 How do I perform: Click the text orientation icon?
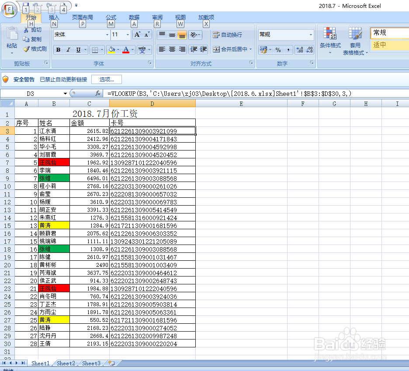(x=194, y=35)
